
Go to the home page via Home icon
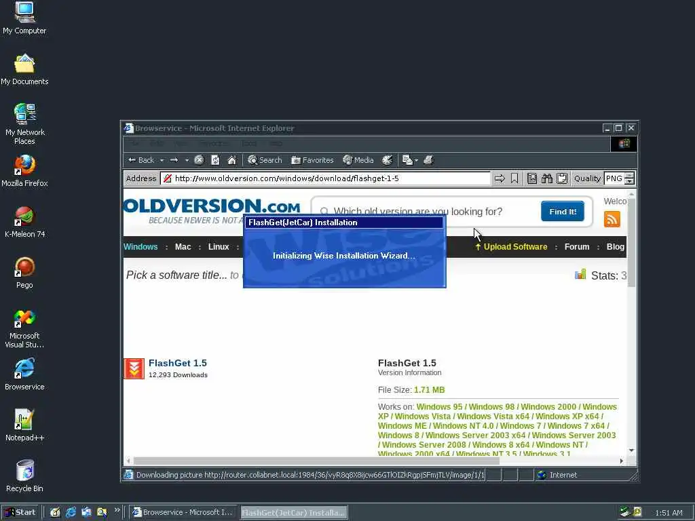pyautogui.click(x=232, y=160)
